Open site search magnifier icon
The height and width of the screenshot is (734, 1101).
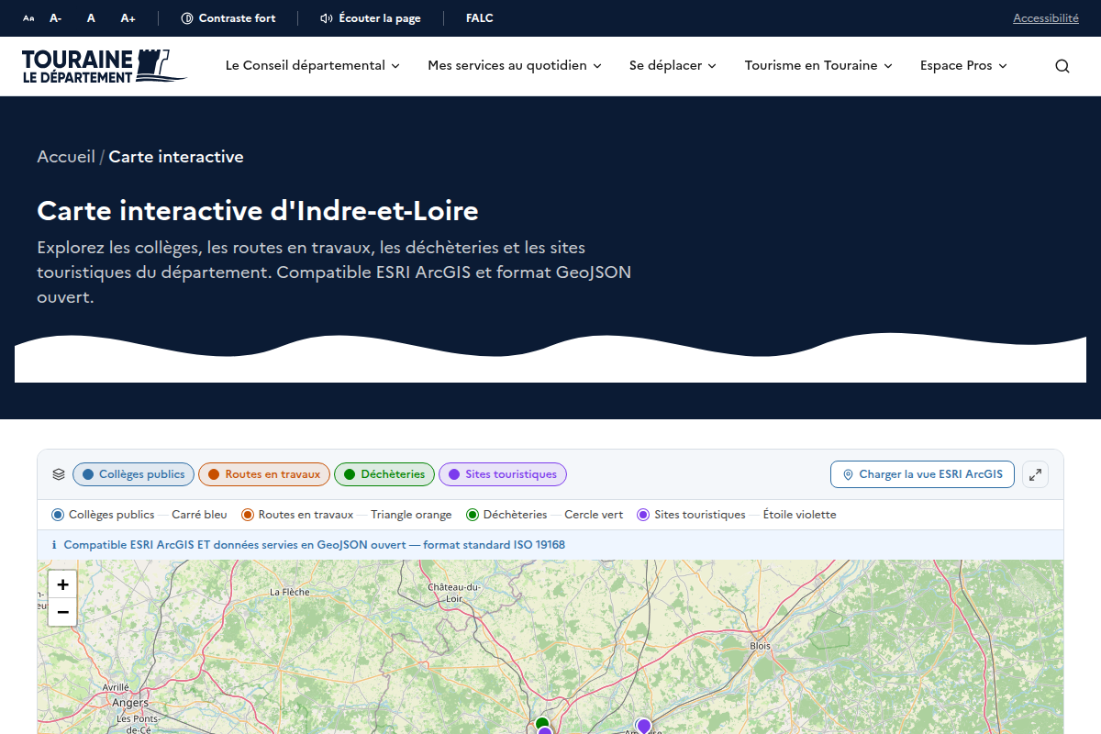[1062, 66]
